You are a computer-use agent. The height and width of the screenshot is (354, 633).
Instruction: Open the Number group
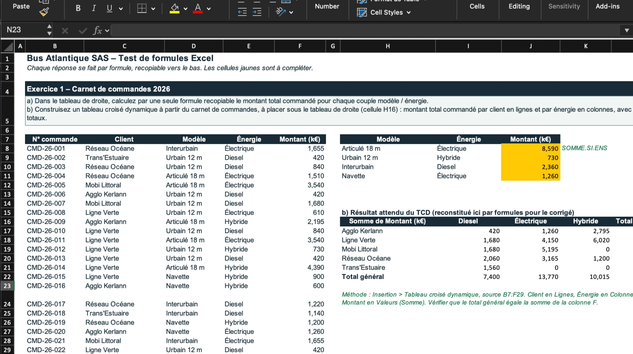(327, 6)
